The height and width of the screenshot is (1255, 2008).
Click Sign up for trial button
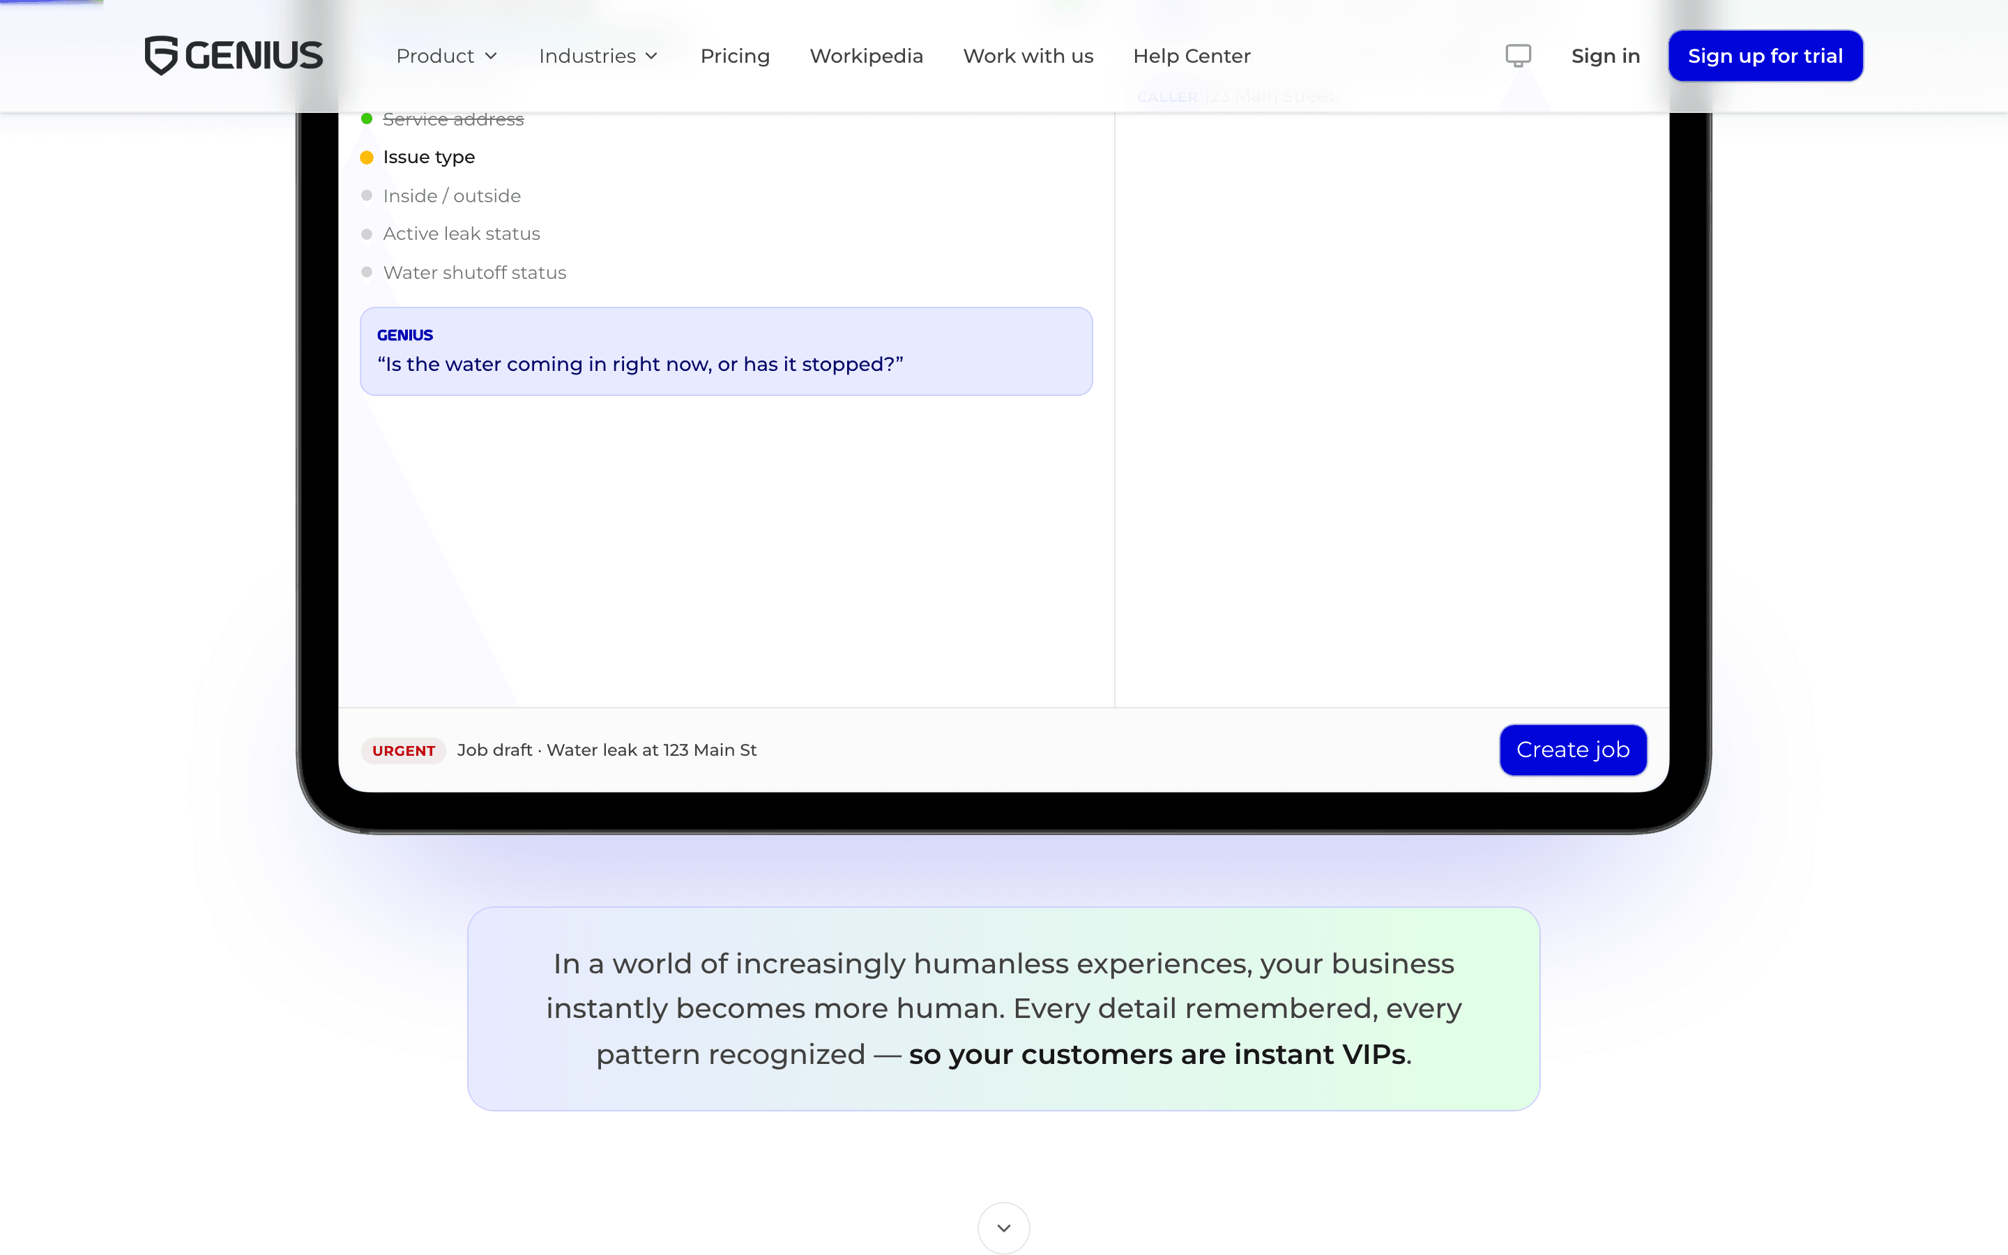pyautogui.click(x=1765, y=56)
